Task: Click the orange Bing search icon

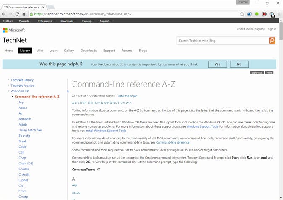Action: pos(272,41)
